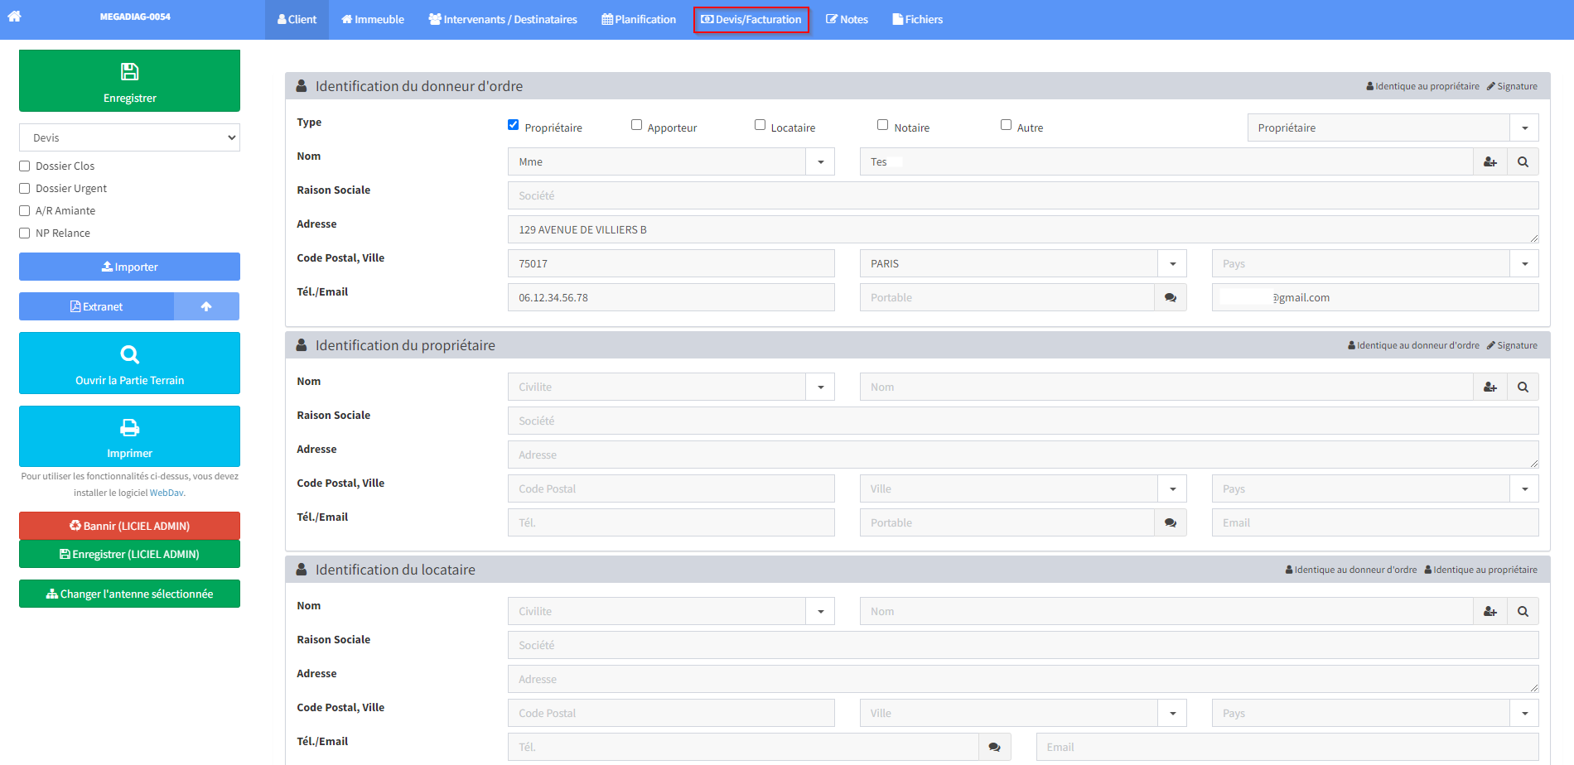Click Identique au propriétaire in locataire header

(x=1480, y=570)
